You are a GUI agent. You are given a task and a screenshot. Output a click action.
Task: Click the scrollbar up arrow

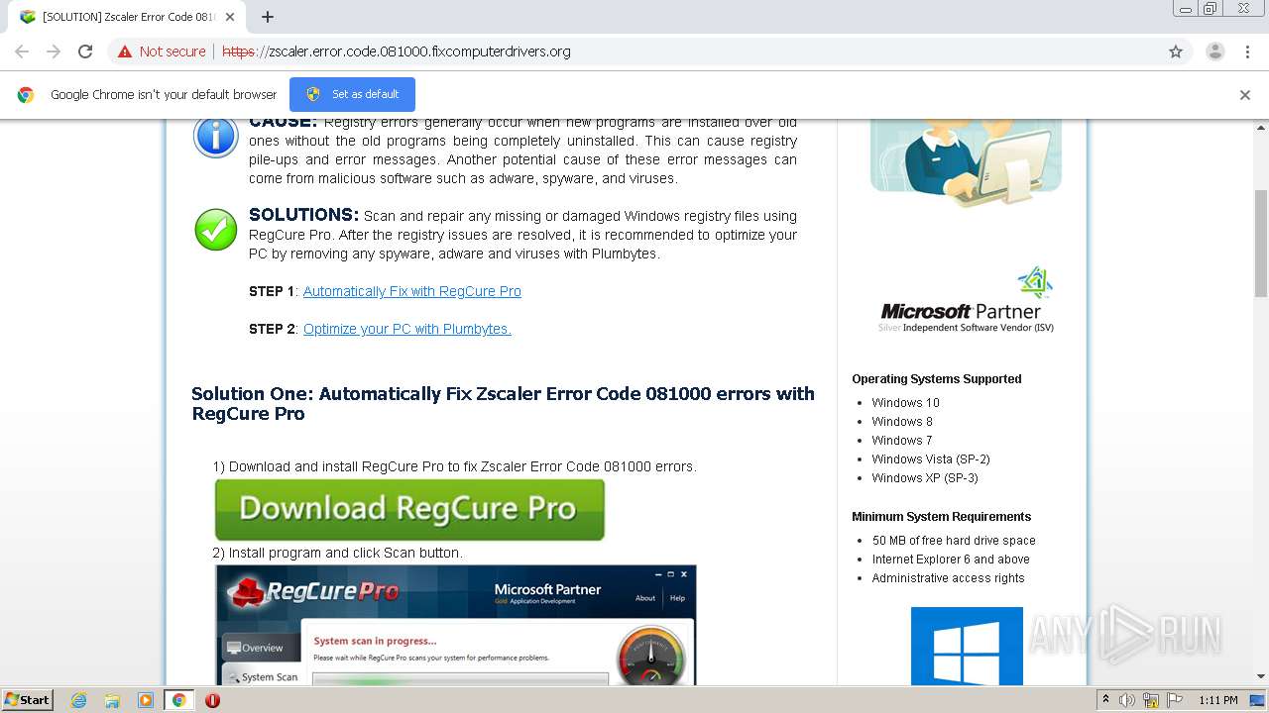click(x=1261, y=128)
